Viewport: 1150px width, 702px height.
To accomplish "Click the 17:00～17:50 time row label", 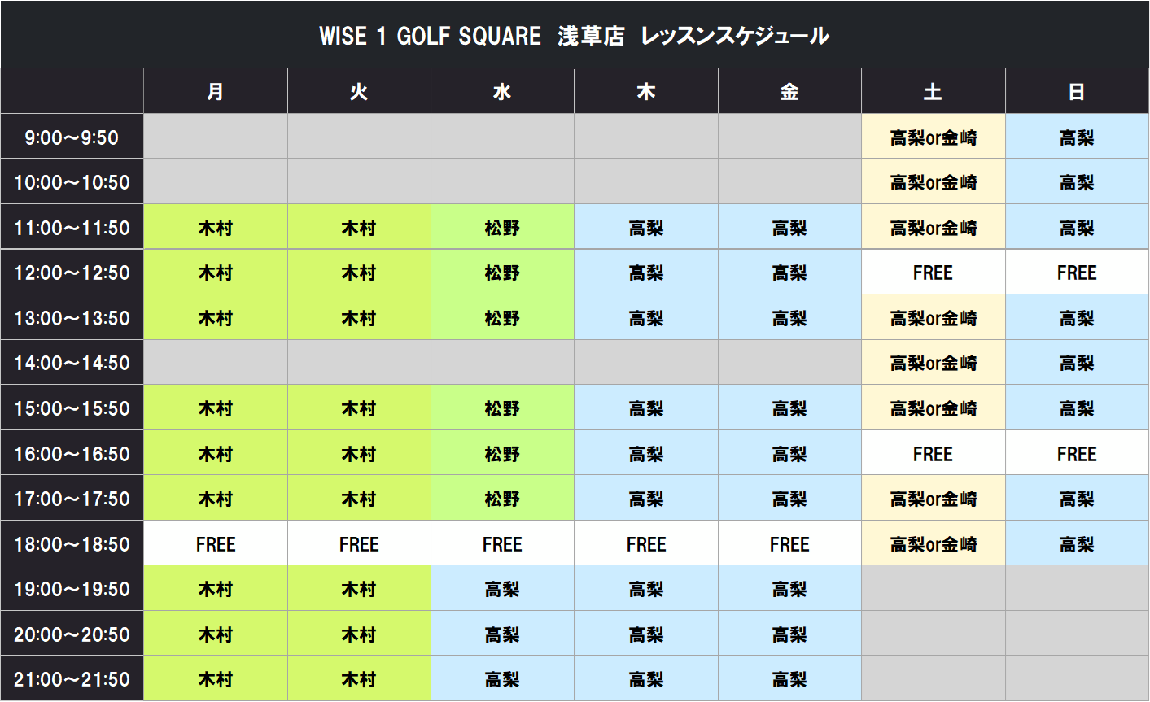I will pyautogui.click(x=72, y=498).
